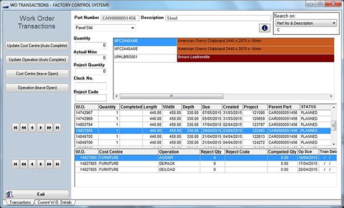Click right arrow of materials horizontal scrollbar
The height and width of the screenshot is (208, 344).
(331, 96)
